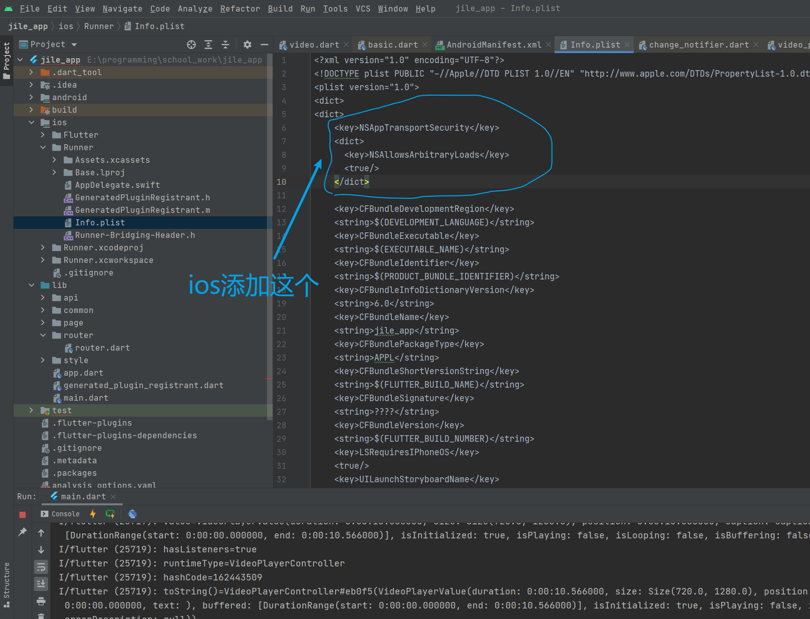
Task: Expand the .dart_tool folder
Action: click(x=32, y=72)
